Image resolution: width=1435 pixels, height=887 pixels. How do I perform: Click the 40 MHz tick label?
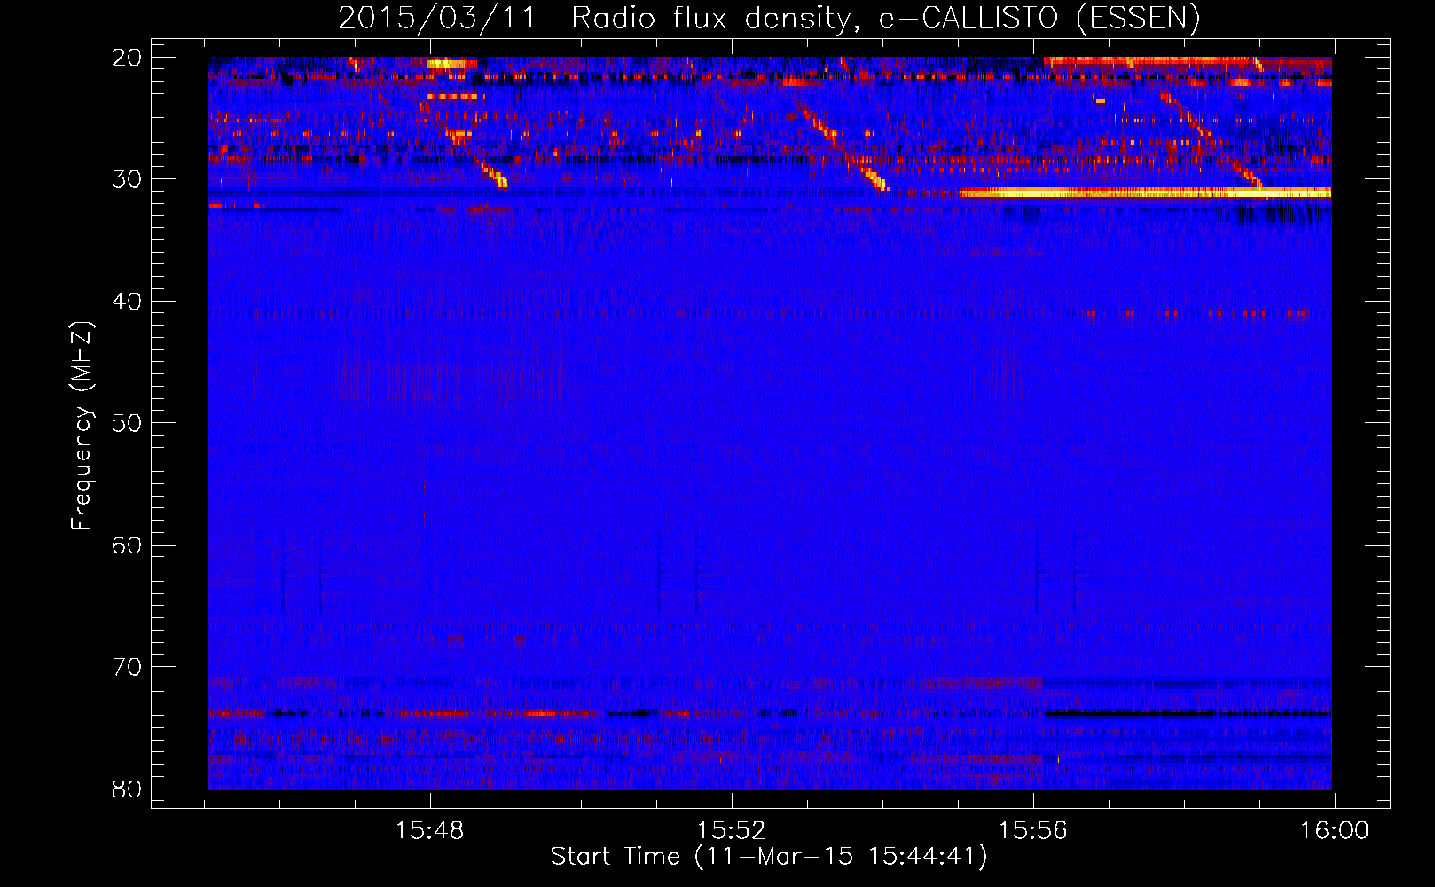(x=127, y=302)
